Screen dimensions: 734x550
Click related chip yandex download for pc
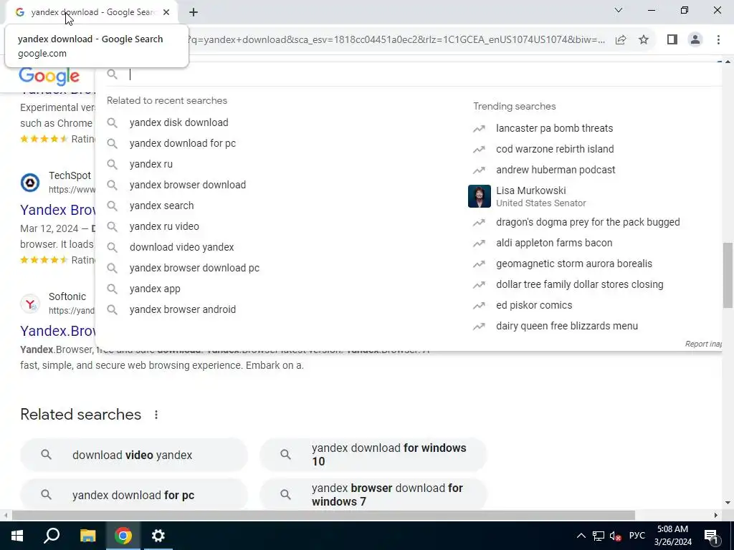[x=134, y=495]
